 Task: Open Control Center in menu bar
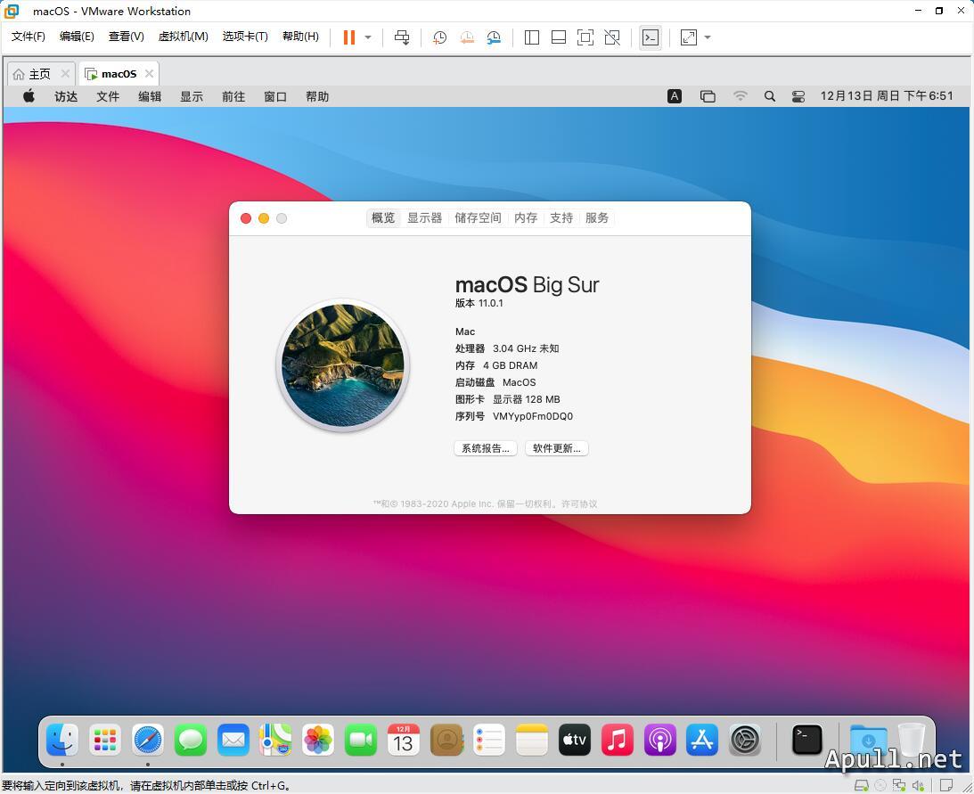point(798,96)
